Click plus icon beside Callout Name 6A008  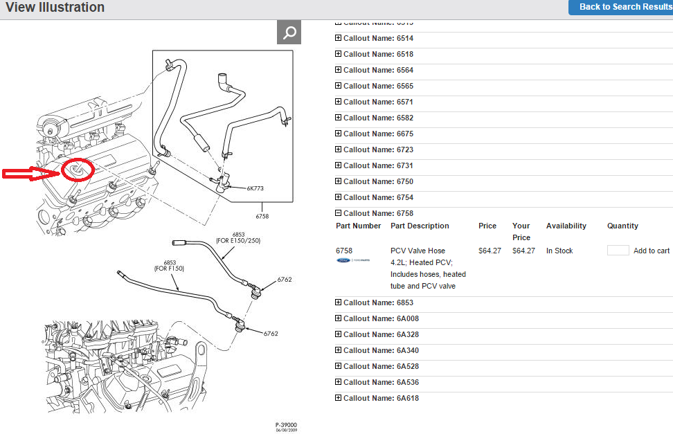coord(337,318)
